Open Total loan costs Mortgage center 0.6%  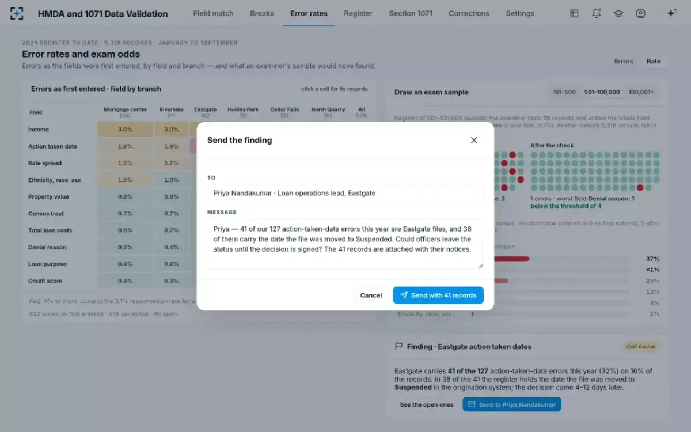126,230
